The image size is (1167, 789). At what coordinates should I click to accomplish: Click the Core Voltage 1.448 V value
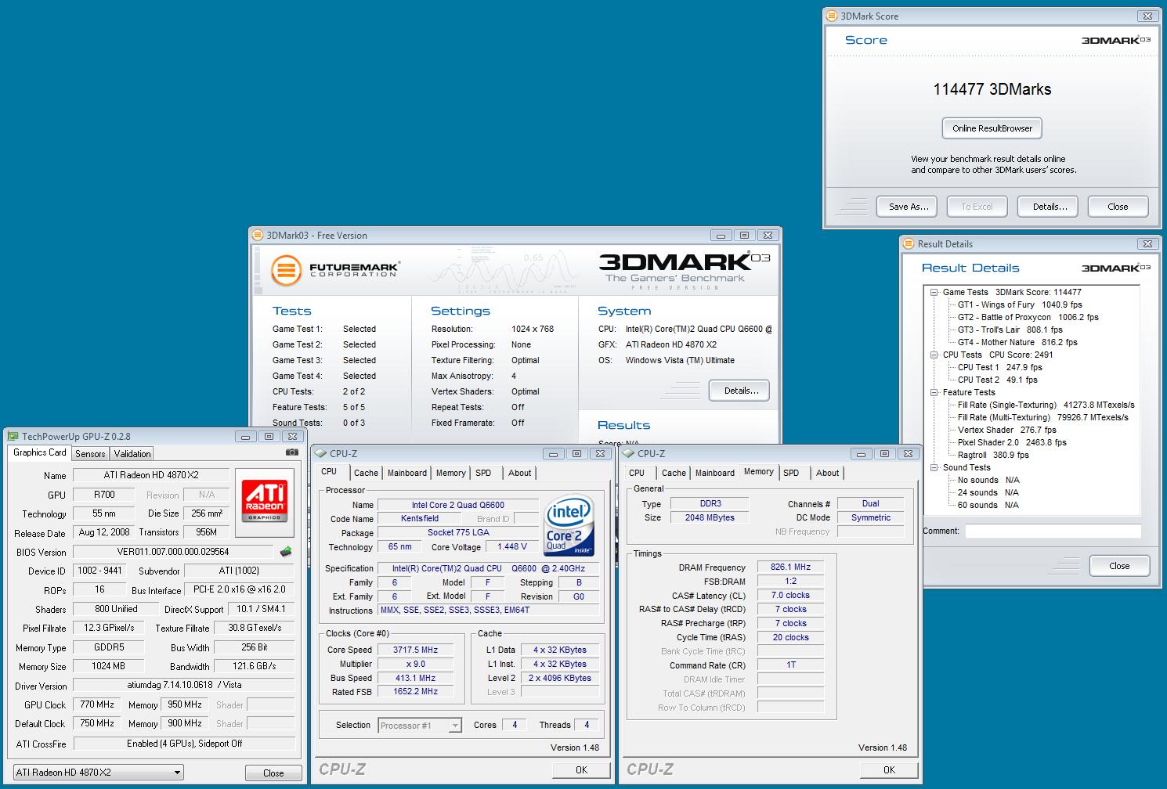pos(512,546)
